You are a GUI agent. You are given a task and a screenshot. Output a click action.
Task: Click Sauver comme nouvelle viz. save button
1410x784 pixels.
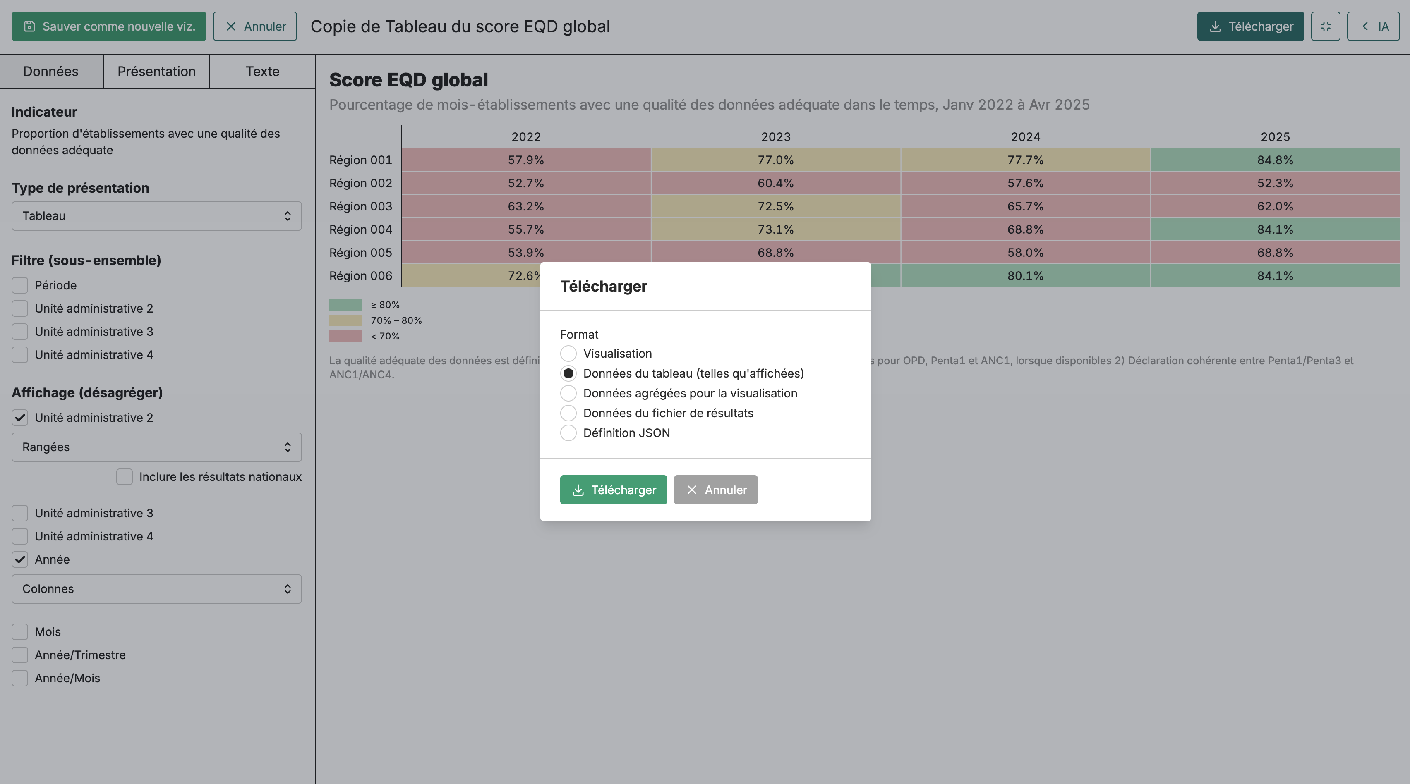point(109,26)
